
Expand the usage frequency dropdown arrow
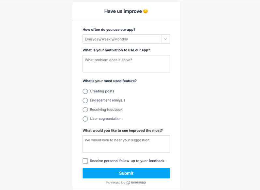pos(165,39)
